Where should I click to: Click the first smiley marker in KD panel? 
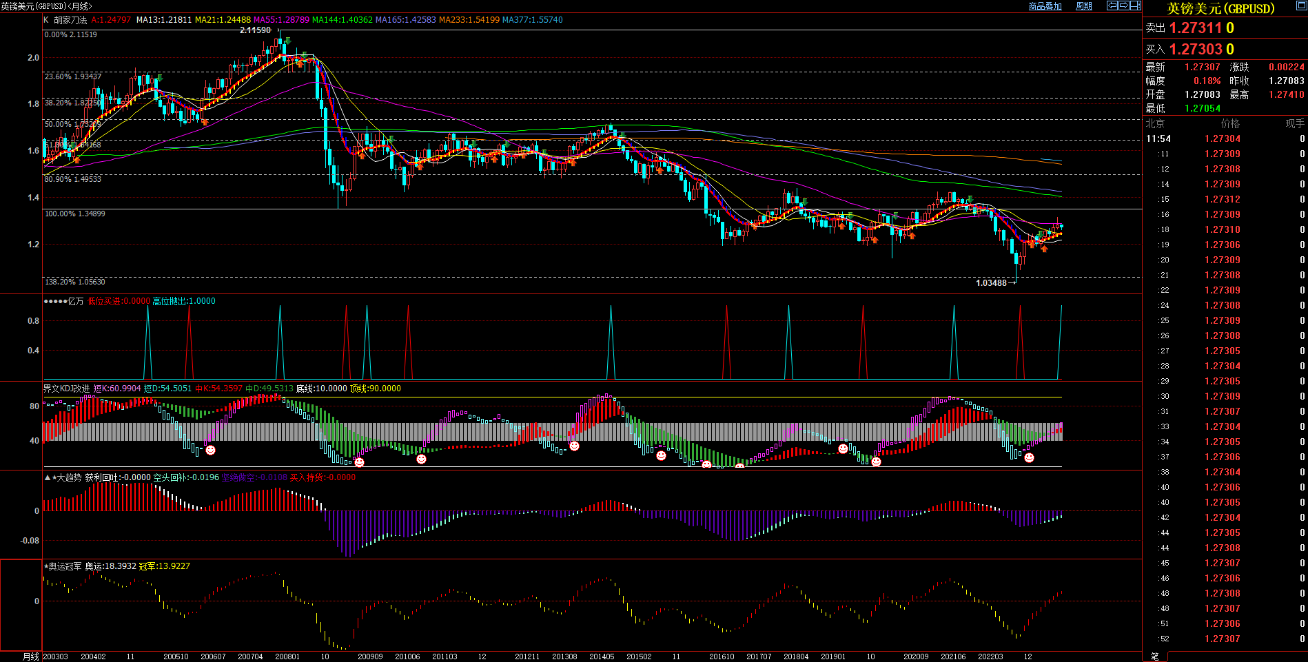pyautogui.click(x=211, y=450)
